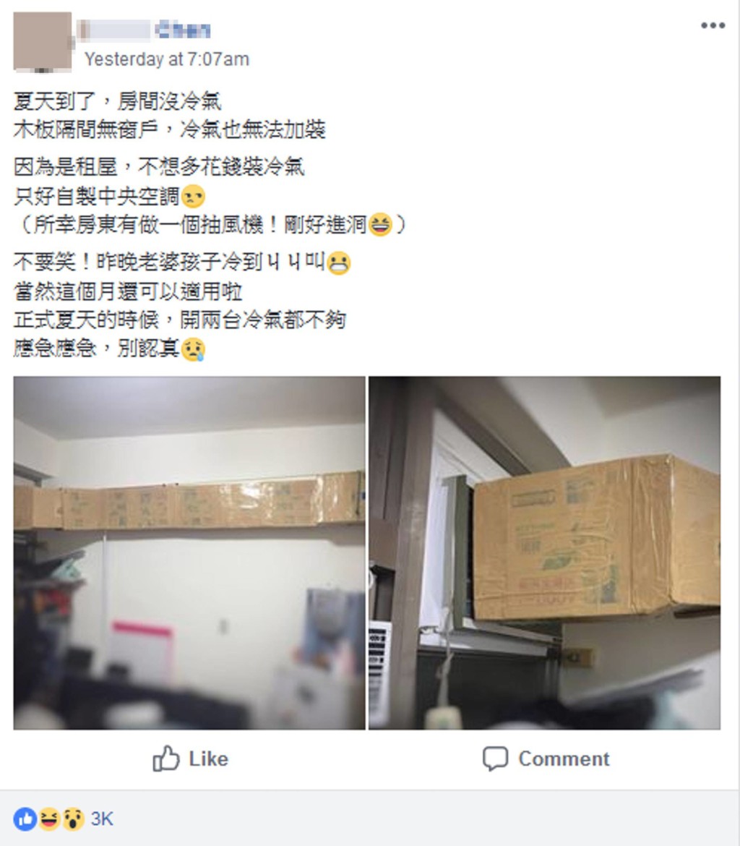Click the first post text line 夏天到了

click(x=117, y=101)
